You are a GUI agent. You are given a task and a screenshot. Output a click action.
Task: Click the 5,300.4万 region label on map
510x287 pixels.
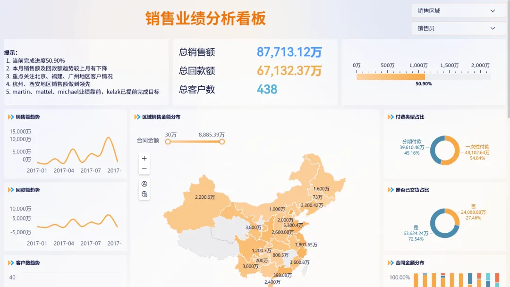293,225
